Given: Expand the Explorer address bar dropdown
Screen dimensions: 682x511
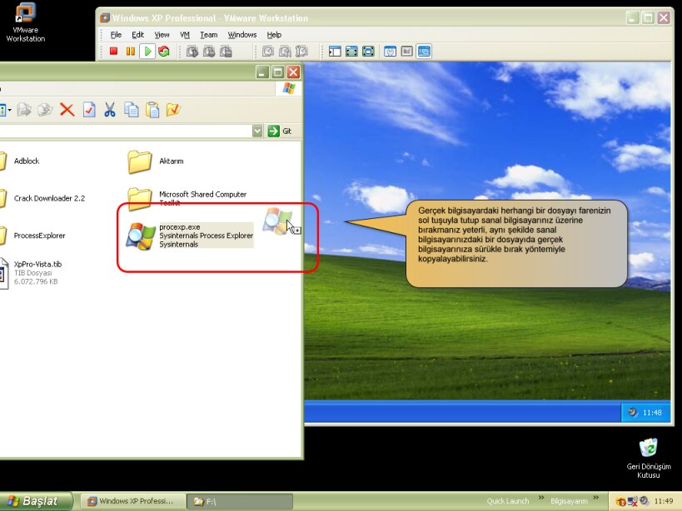Looking at the screenshot, I should 257,131.
